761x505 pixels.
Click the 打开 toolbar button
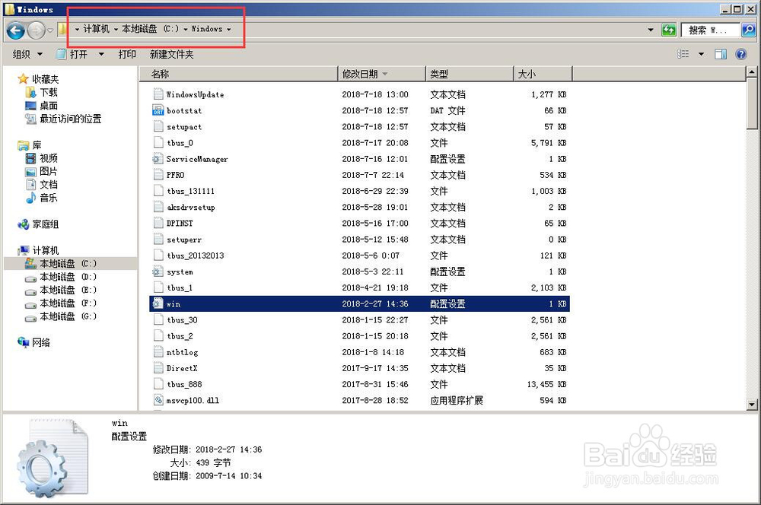(73, 54)
